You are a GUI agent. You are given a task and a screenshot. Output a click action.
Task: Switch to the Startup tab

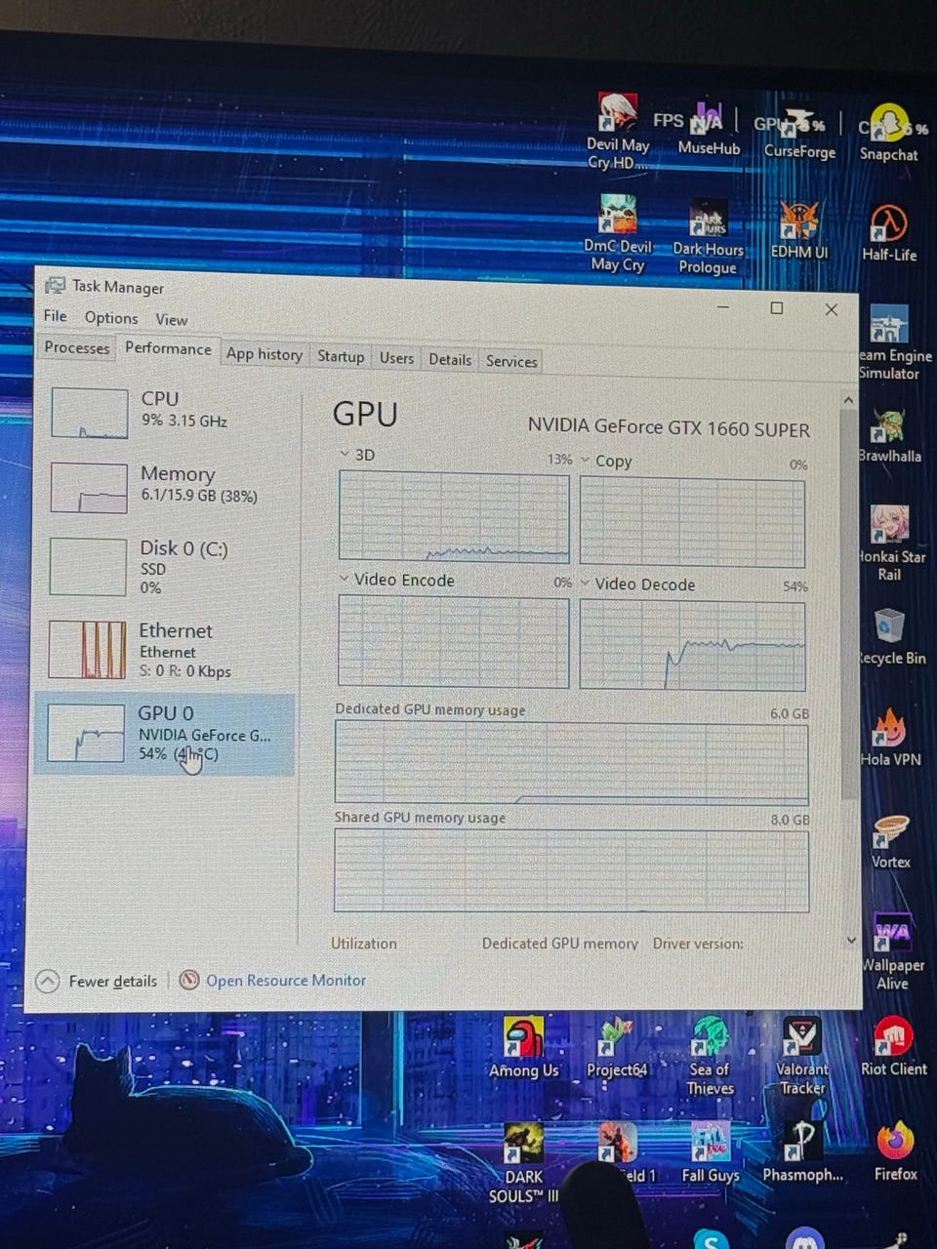(x=341, y=356)
